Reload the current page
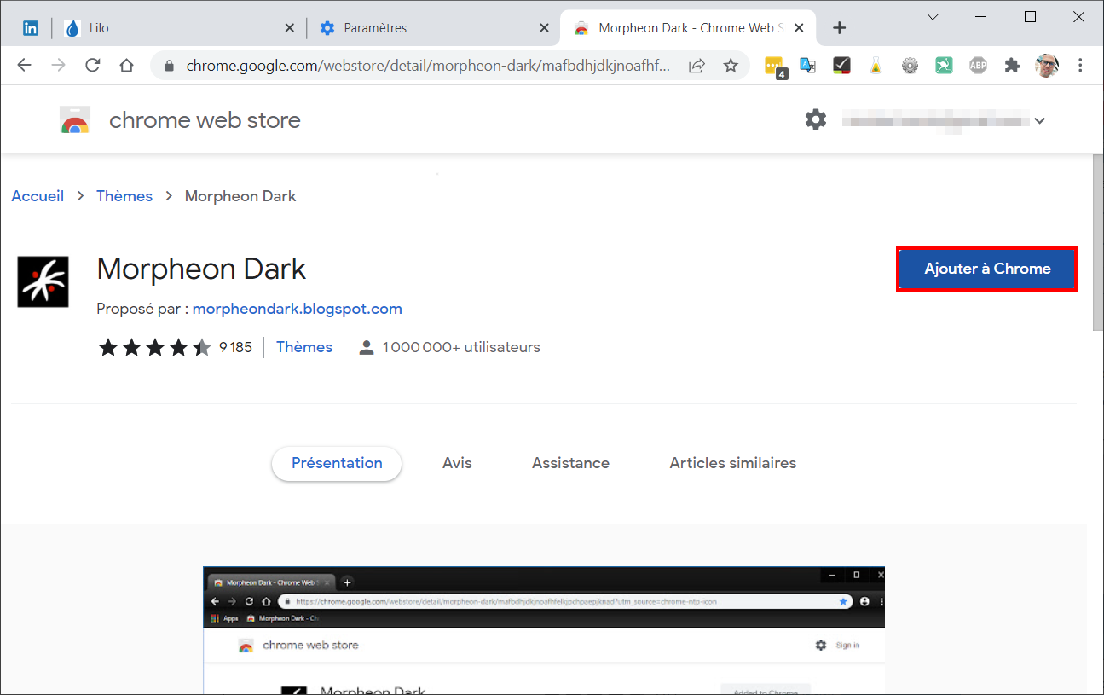The image size is (1104, 695). (92, 66)
